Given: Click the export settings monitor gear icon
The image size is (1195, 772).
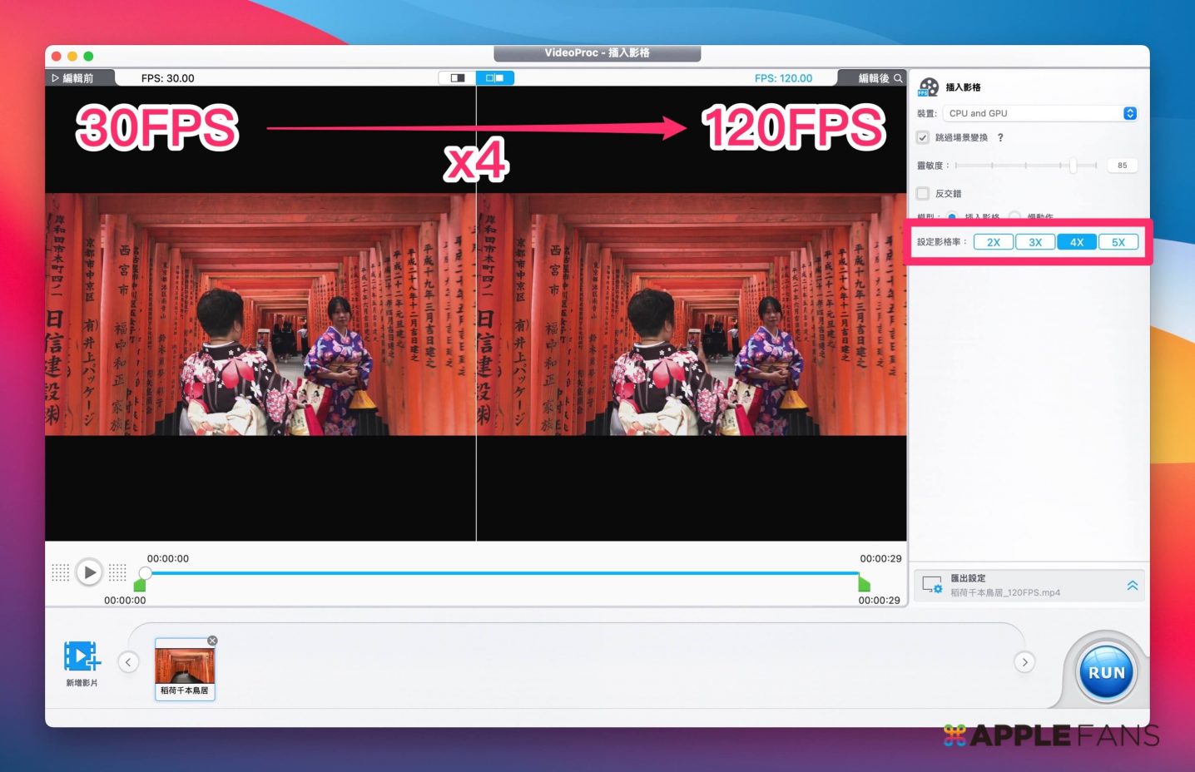Looking at the screenshot, I should pos(932,585).
